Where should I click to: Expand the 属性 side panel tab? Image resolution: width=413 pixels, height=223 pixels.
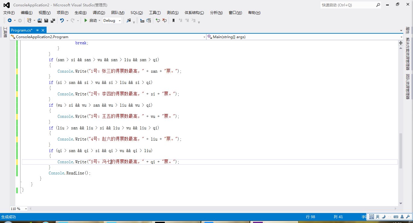coord(408,30)
